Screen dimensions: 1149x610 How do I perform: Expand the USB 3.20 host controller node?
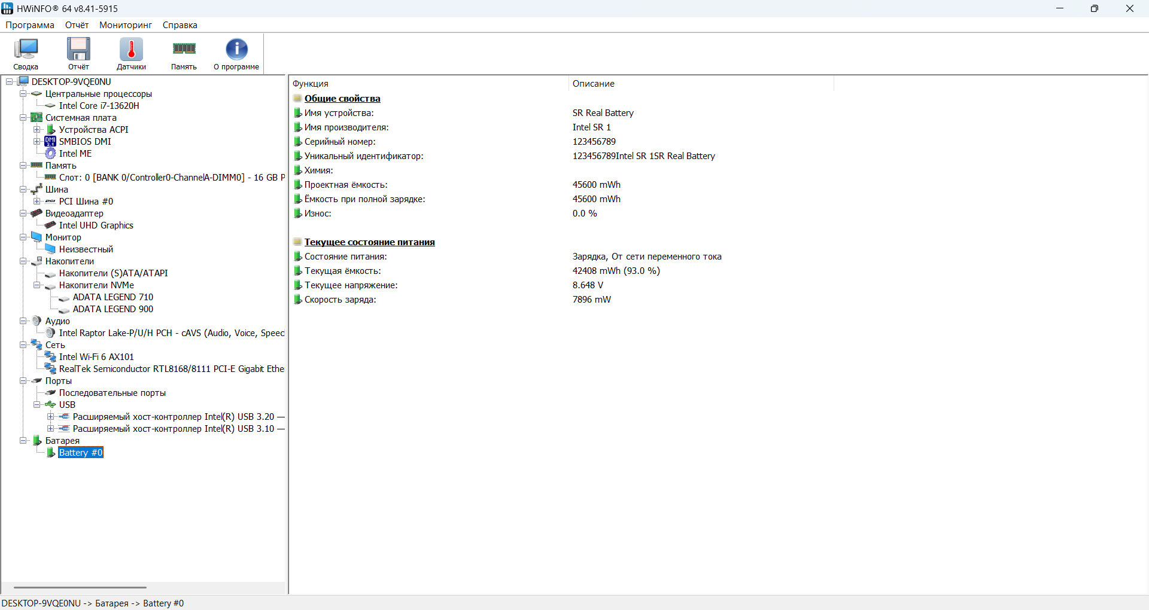click(50, 417)
